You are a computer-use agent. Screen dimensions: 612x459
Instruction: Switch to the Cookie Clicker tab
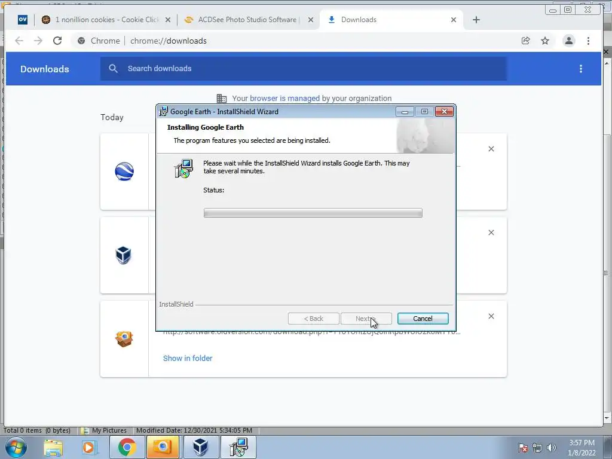coord(105,20)
